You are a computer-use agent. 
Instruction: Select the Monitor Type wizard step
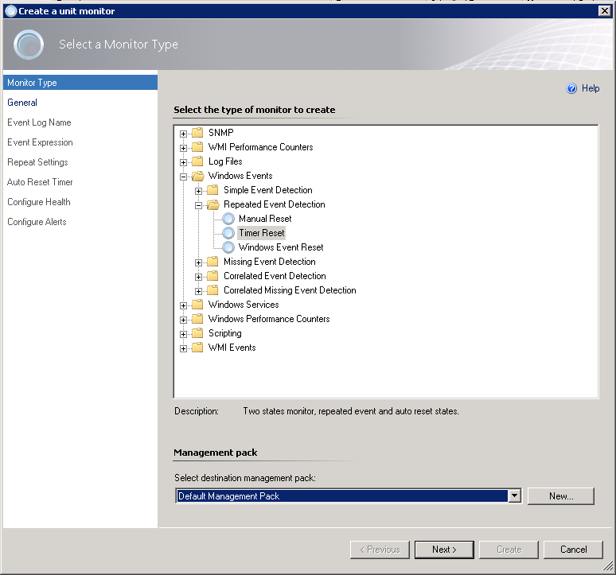pos(80,83)
